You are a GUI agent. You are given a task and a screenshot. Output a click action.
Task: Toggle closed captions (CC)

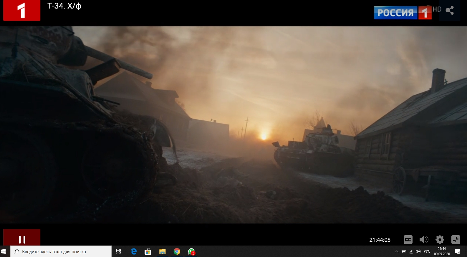click(408, 240)
